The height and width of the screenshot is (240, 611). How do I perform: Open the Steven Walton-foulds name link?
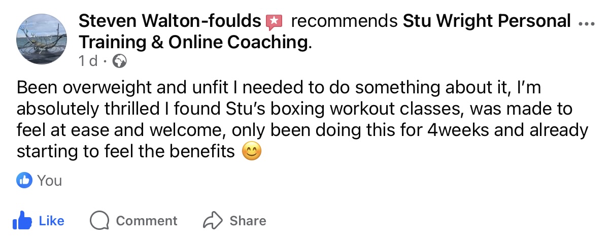click(170, 21)
